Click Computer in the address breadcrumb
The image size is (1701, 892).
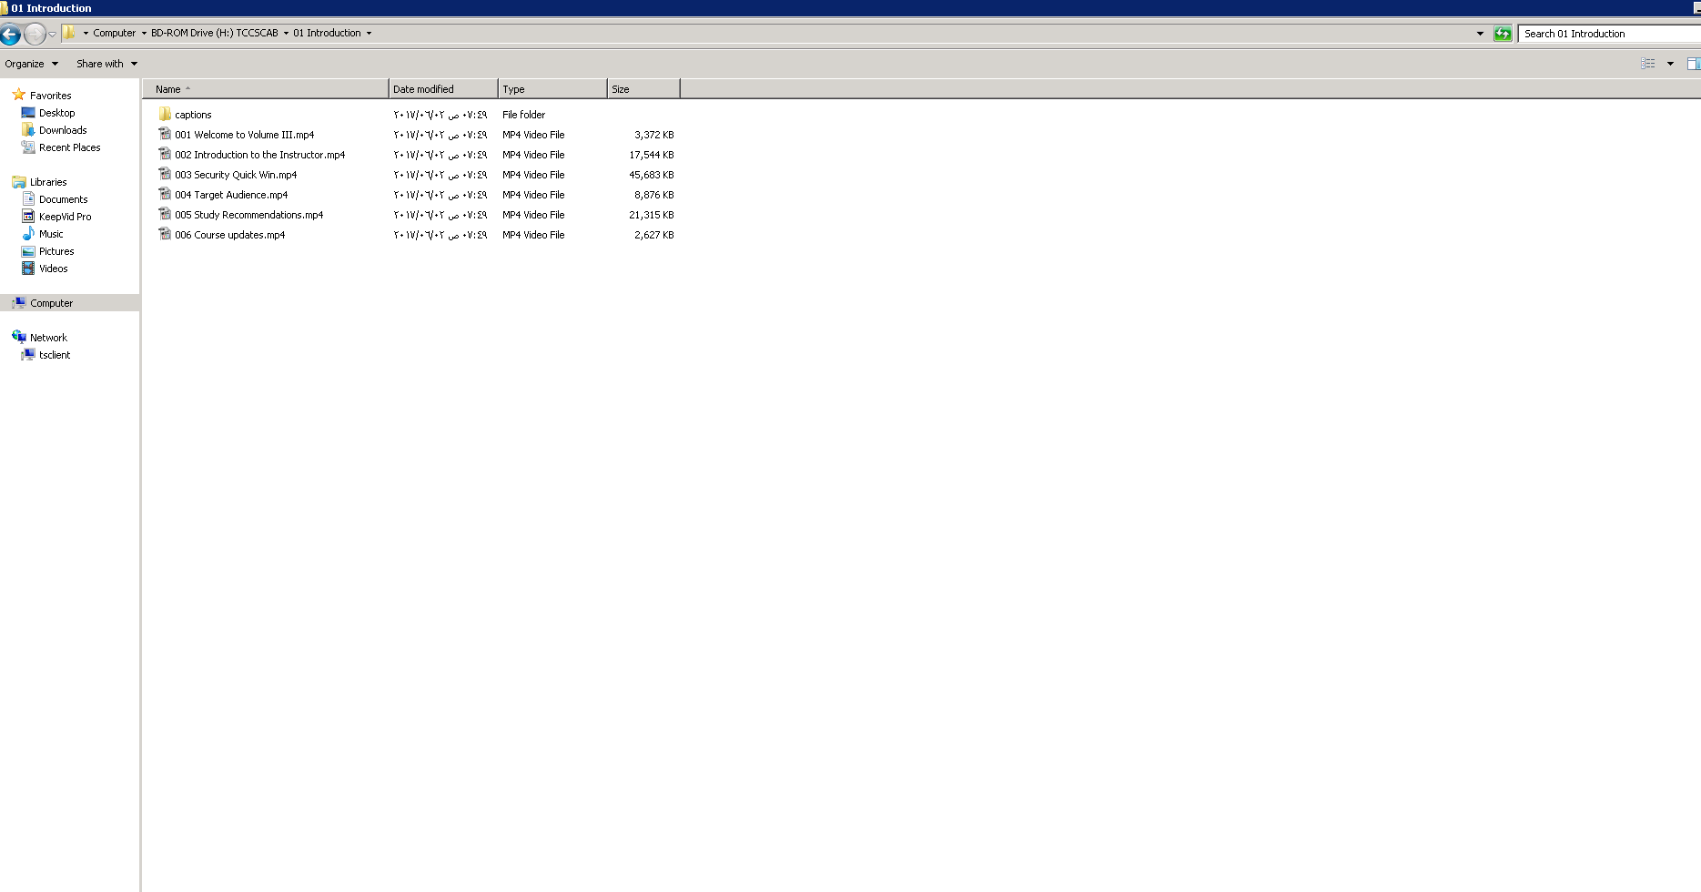[x=114, y=33]
